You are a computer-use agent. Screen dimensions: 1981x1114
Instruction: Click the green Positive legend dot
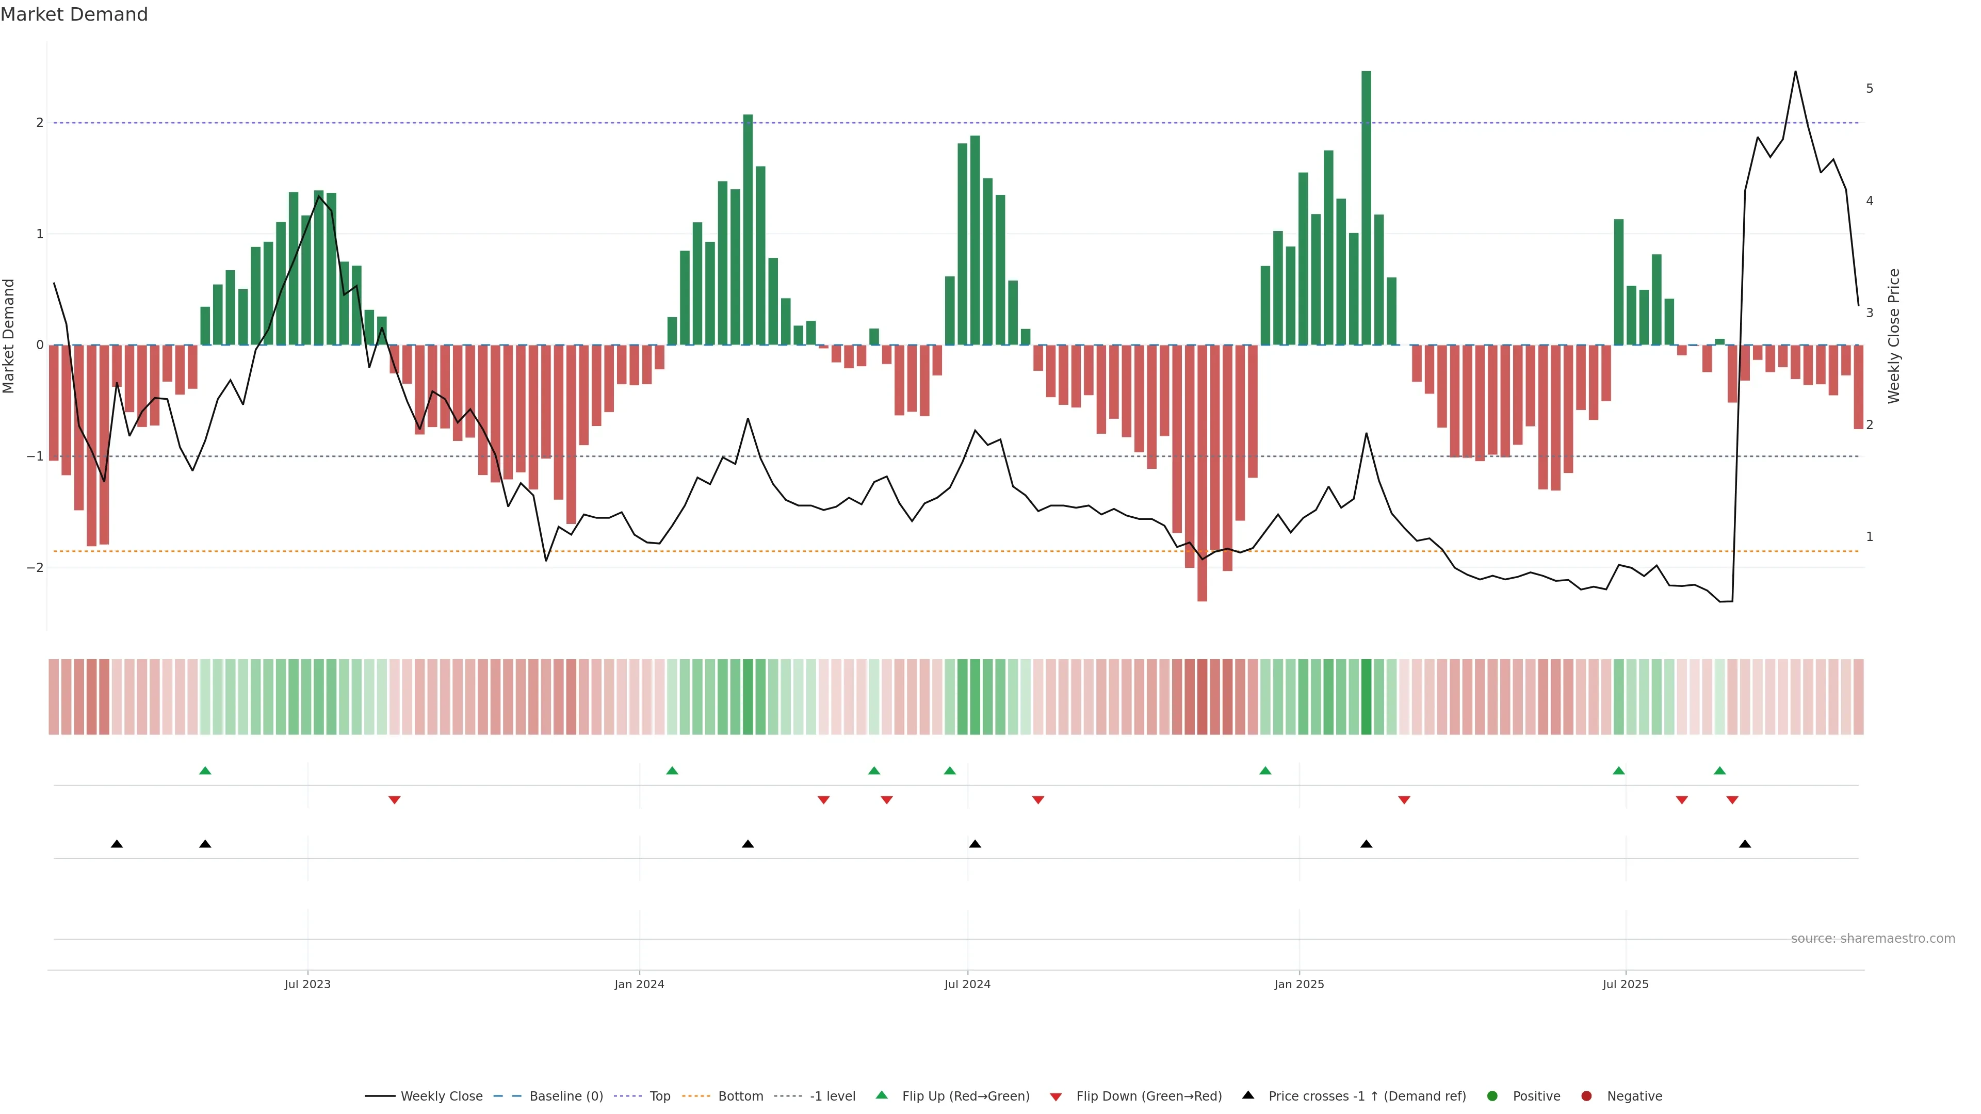1492,1095
